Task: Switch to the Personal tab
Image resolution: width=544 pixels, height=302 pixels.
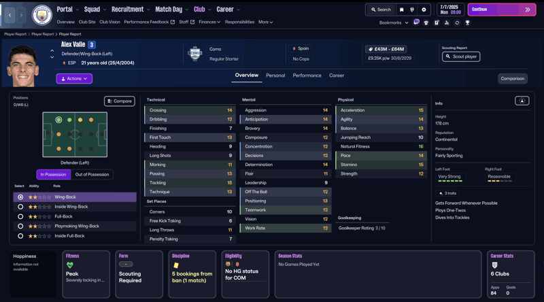Action: coord(275,75)
